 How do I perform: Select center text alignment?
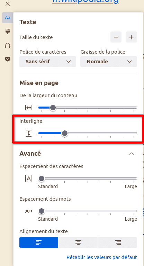pos(78,242)
